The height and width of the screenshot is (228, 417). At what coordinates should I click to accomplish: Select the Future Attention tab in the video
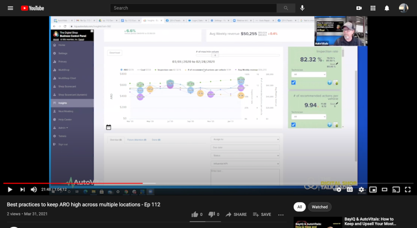pyautogui.click(x=137, y=140)
